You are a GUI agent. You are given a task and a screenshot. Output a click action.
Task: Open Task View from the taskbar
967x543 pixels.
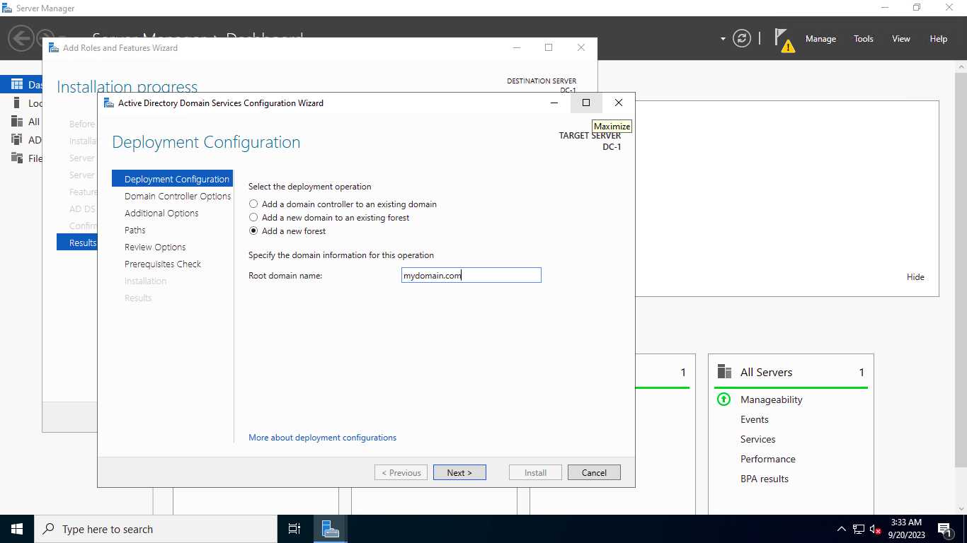[294, 528]
